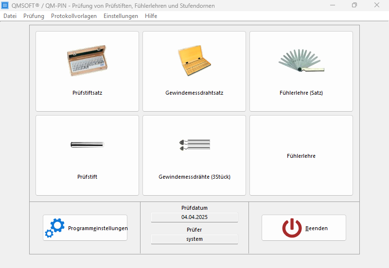389x268 pixels.
Task: Click the red power icon
Action: tap(292, 228)
